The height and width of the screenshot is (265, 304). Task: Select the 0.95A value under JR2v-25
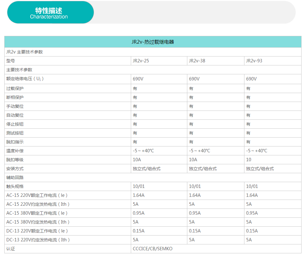(x=138, y=213)
